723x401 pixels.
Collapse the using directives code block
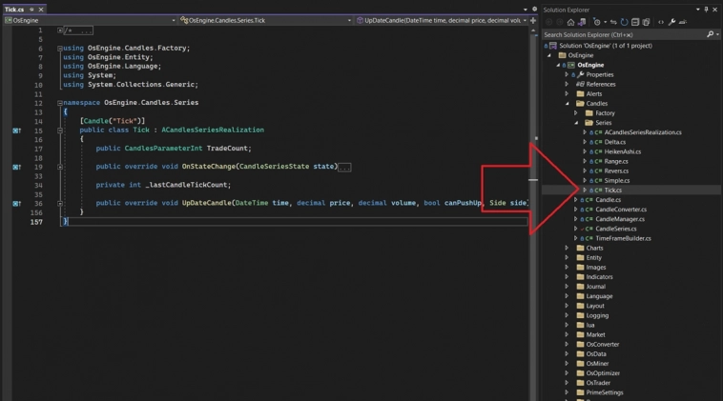[59, 48]
